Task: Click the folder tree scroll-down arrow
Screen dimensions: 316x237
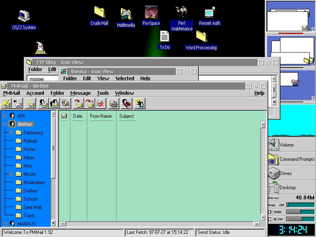Action: 53,223
